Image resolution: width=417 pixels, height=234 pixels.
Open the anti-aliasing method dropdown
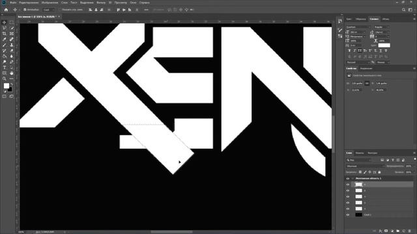click(383, 62)
